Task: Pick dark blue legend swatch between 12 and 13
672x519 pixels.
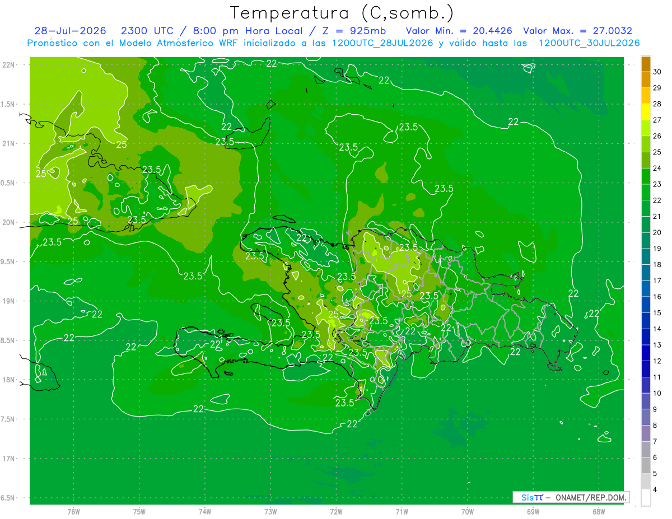Action: (646, 353)
